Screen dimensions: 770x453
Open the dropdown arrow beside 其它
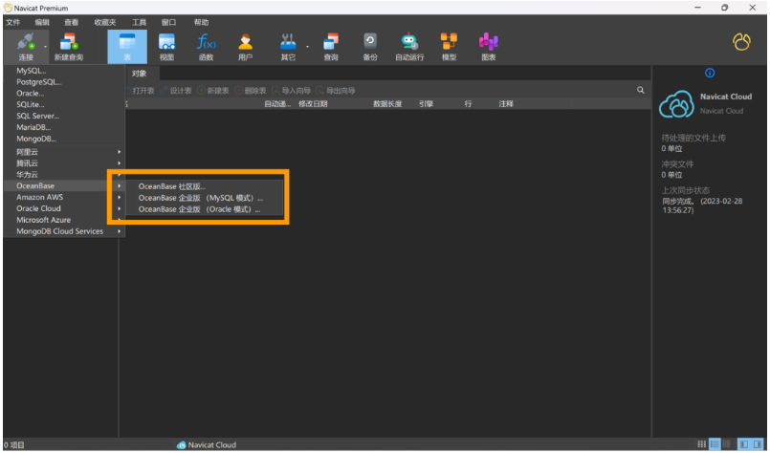pyautogui.click(x=307, y=47)
